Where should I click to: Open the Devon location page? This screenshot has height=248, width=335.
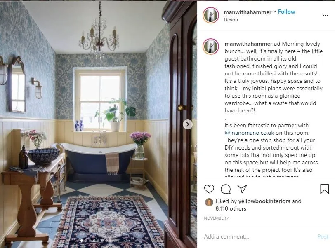point(231,20)
